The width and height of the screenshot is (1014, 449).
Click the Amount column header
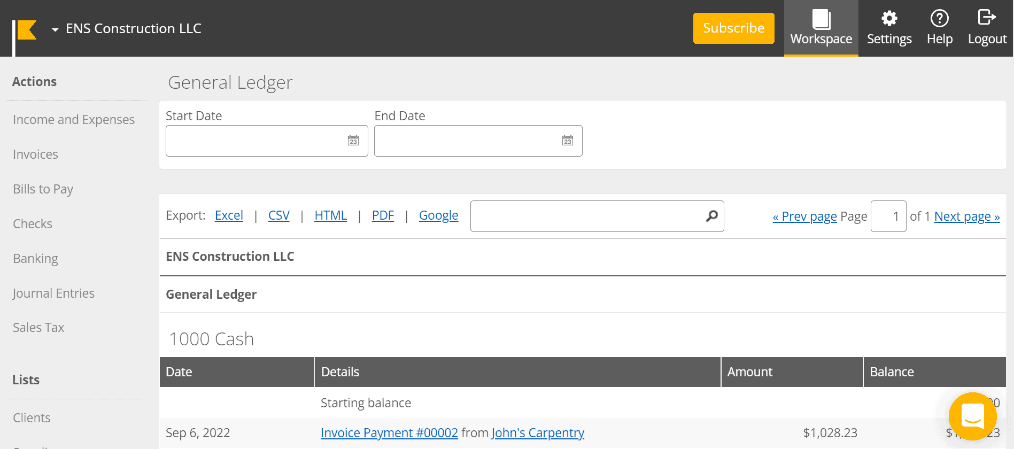[792, 372]
